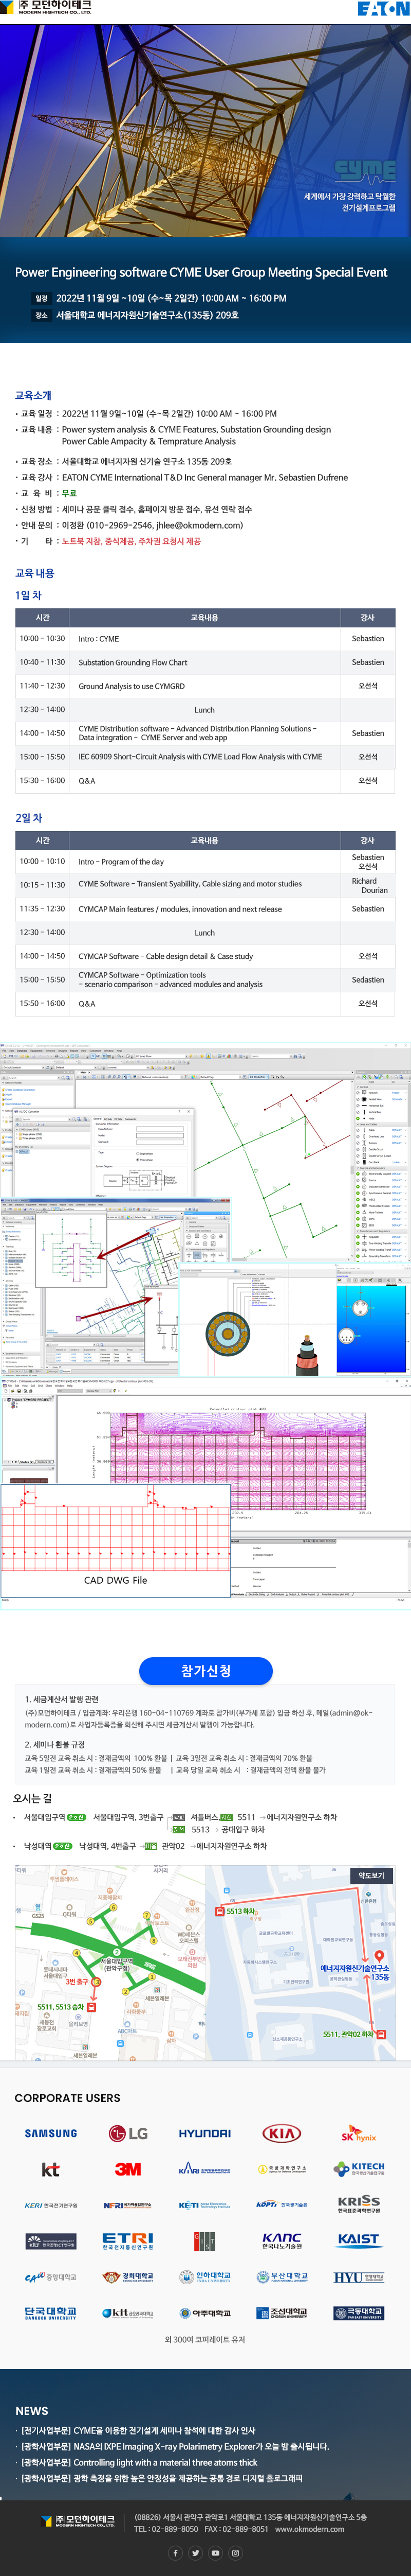The width and height of the screenshot is (411, 2576).
Task: Open the Twitter icon in the footer
Action: (x=196, y=2552)
